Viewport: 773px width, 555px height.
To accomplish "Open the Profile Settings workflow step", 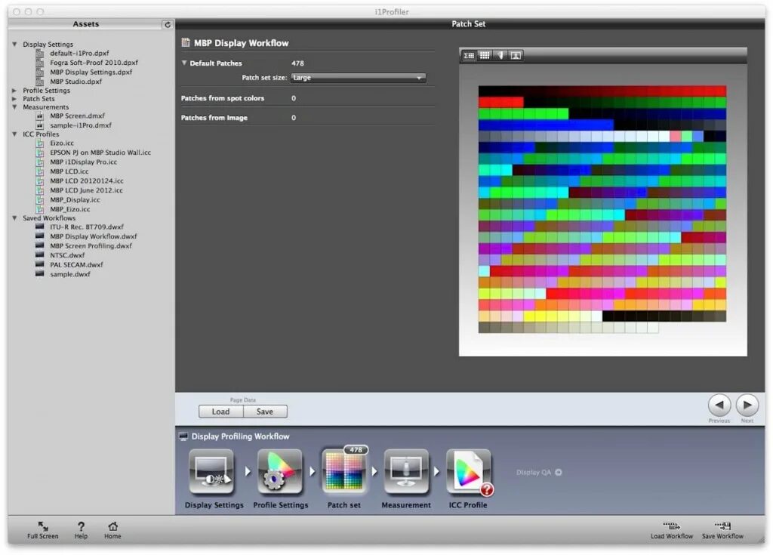I will [280, 472].
